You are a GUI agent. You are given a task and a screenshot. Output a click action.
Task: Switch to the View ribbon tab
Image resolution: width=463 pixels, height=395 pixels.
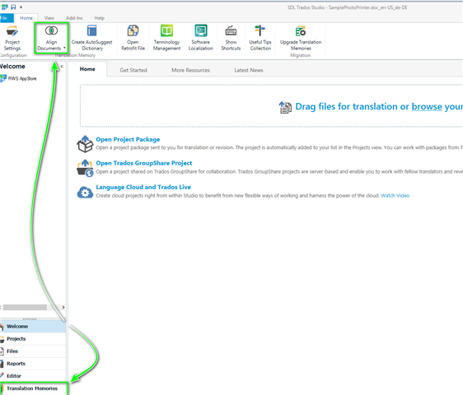coord(49,18)
